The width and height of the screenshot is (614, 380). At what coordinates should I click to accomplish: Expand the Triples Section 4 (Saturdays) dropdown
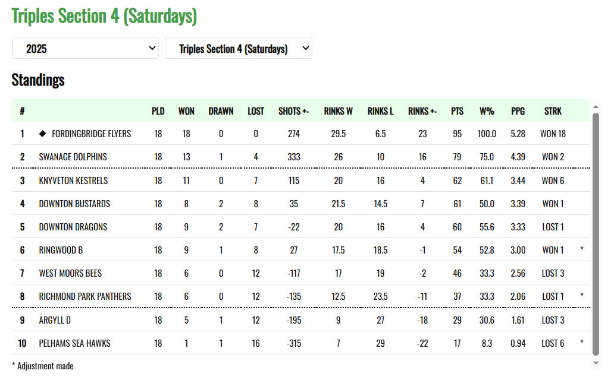(x=238, y=49)
